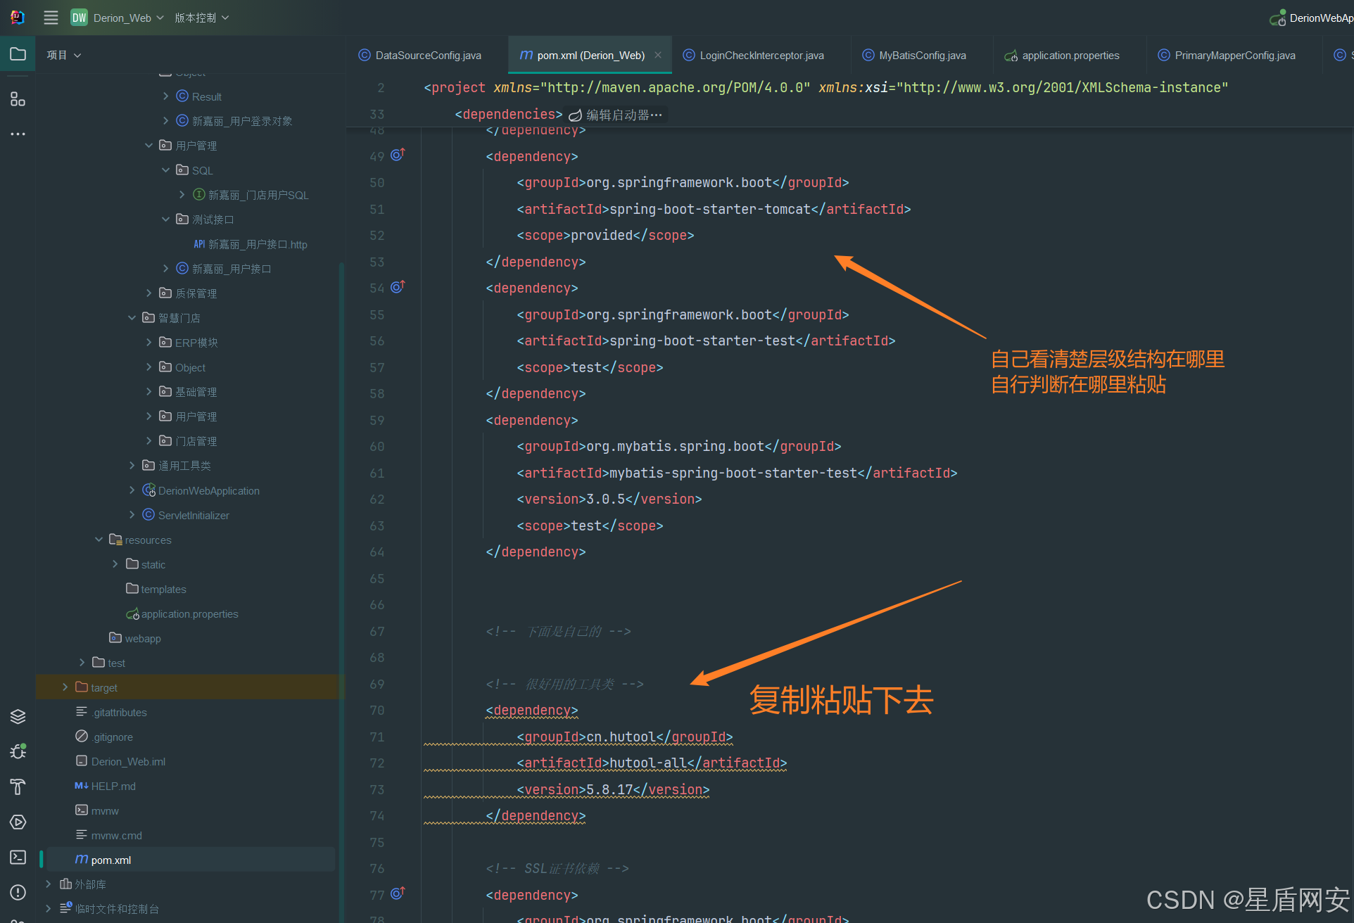Viewport: 1354px width, 923px height.
Task: Open the Problems tool window icon
Action: coord(18,892)
